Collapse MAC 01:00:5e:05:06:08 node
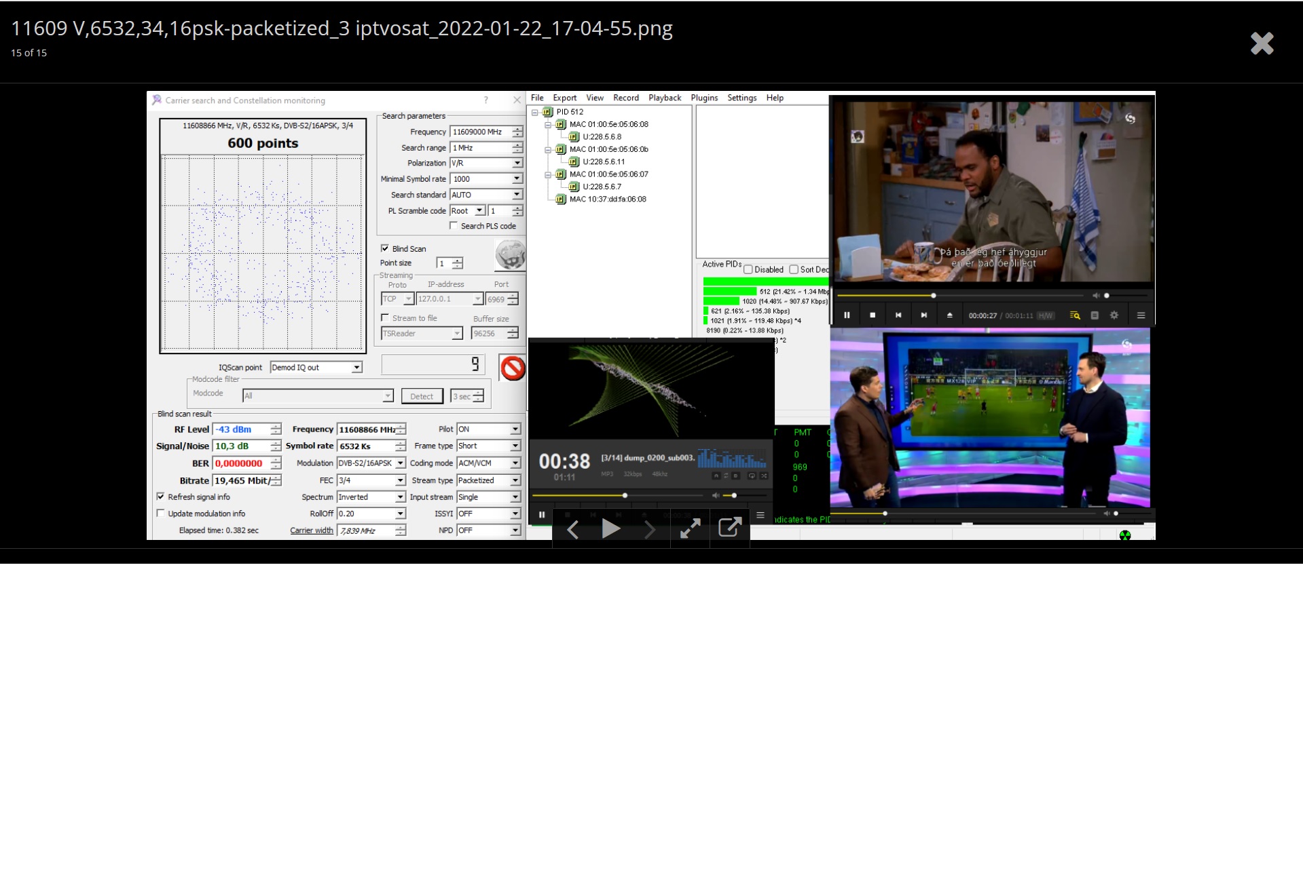Viewport: 1303px width, 871px height. tap(548, 125)
